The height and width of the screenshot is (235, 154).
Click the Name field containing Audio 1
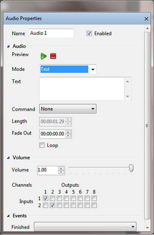coord(52,33)
